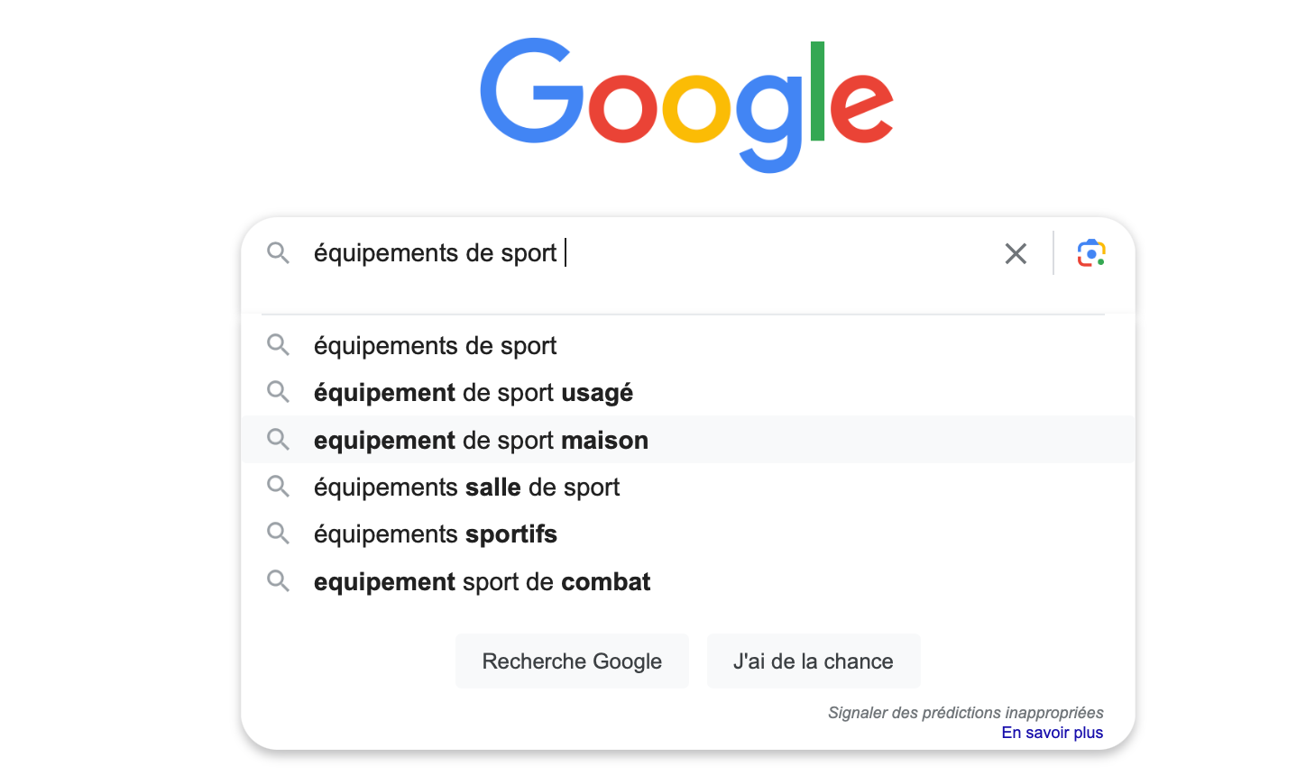Select suggestion 'équipements de sport'
1315x775 pixels.
(x=687, y=345)
